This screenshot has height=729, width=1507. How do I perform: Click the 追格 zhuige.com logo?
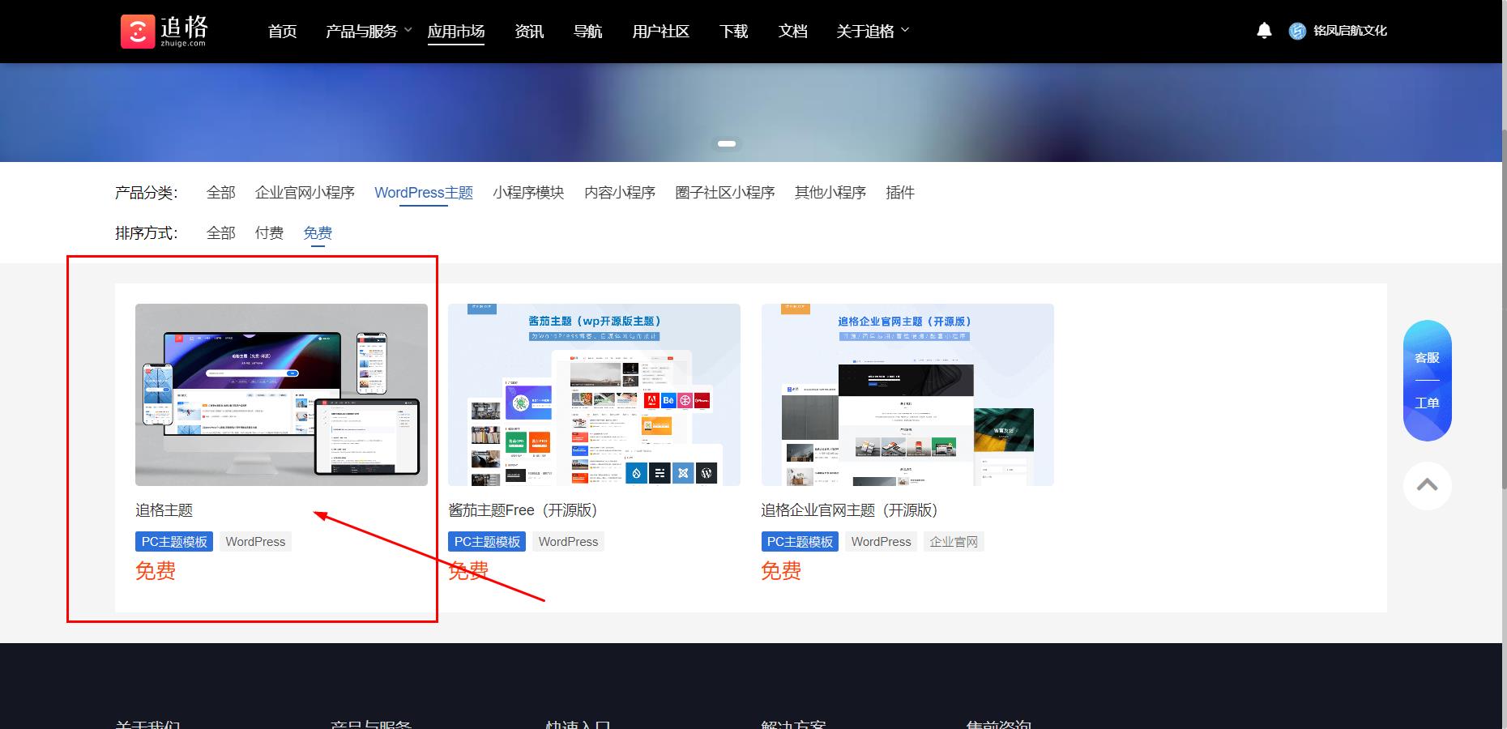tap(164, 32)
